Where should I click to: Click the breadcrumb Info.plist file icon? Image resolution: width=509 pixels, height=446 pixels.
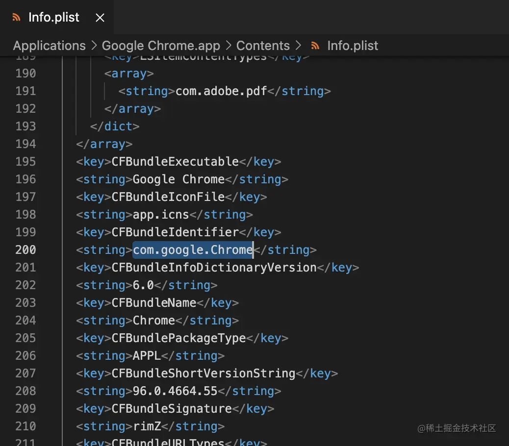tap(315, 46)
